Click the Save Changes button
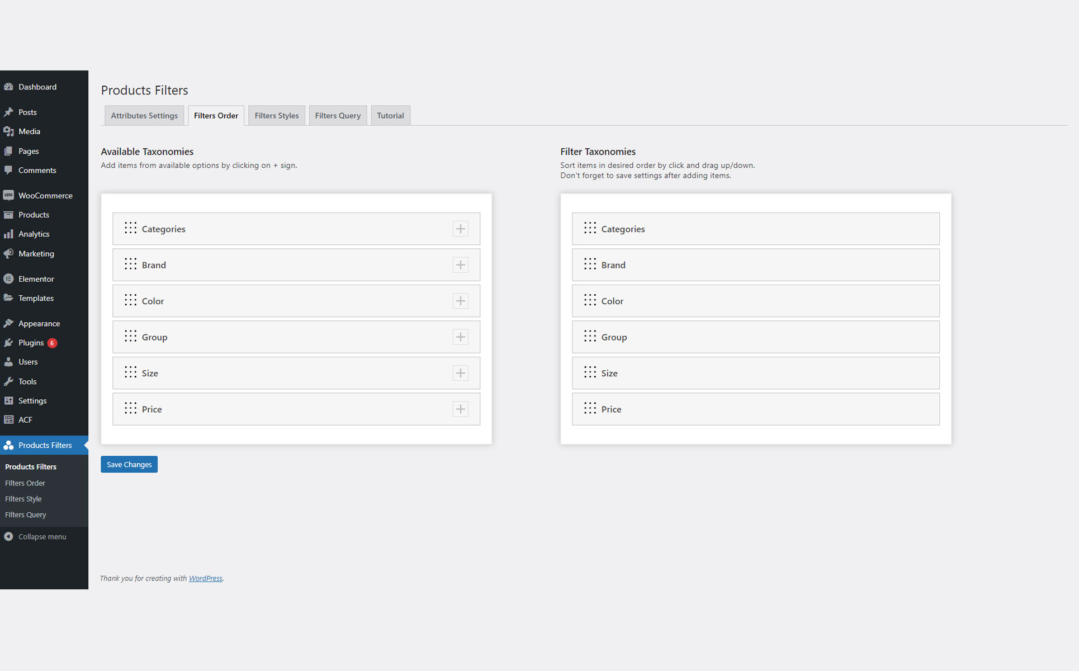Image resolution: width=1079 pixels, height=671 pixels. (129, 464)
